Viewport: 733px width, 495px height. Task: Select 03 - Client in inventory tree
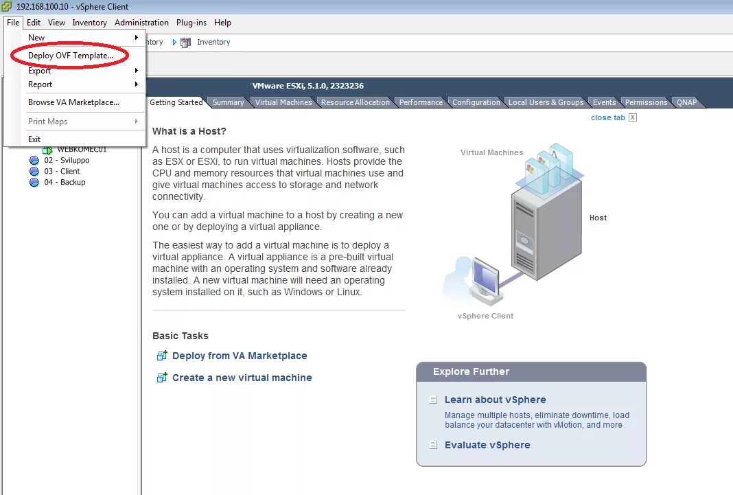tap(62, 172)
